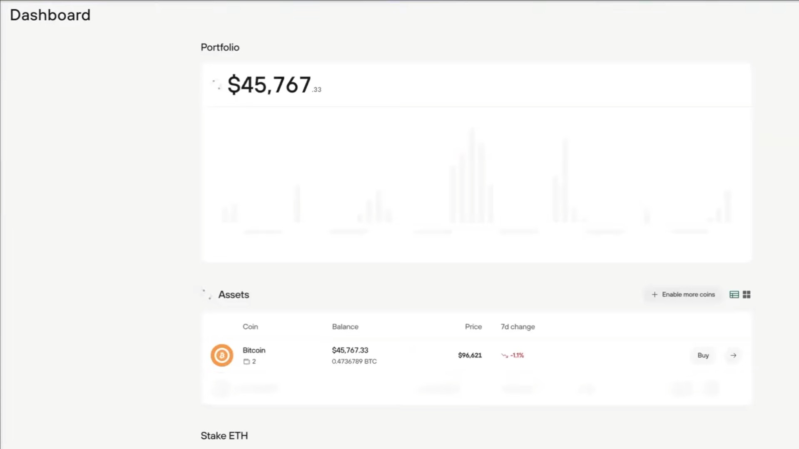The image size is (799, 449).
Task: Click the Bitcoin accounts wallet icon
Action: click(246, 362)
